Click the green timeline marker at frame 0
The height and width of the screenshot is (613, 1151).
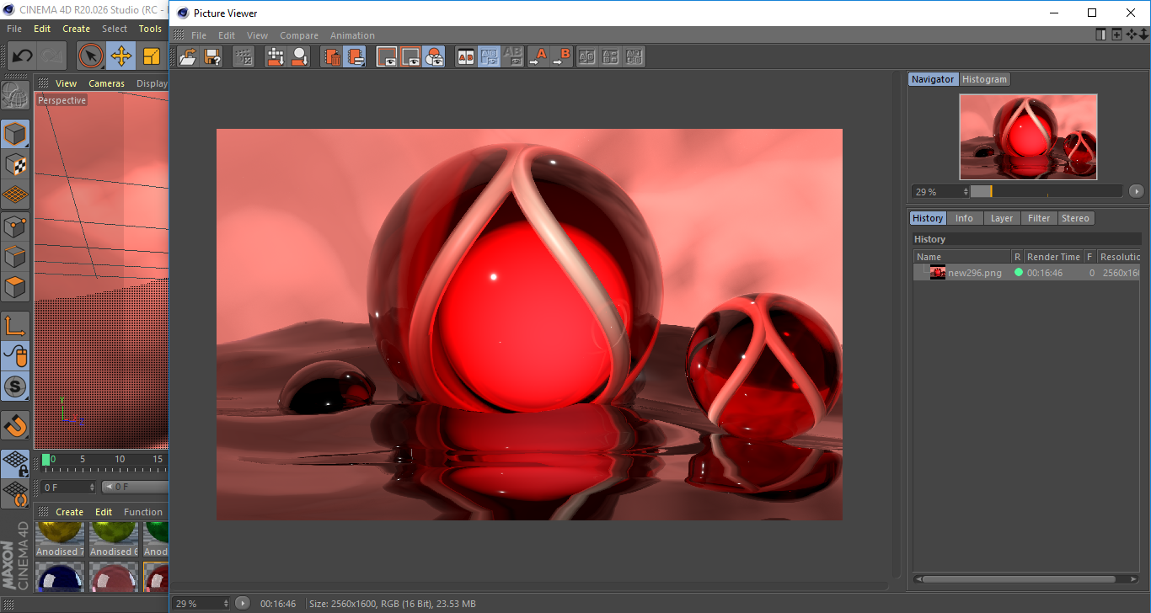[x=46, y=460]
